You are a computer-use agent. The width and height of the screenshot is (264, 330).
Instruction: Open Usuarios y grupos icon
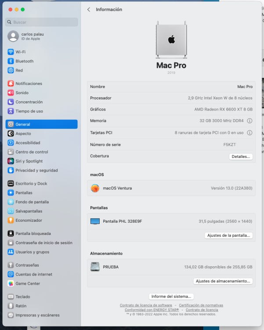click(11, 252)
